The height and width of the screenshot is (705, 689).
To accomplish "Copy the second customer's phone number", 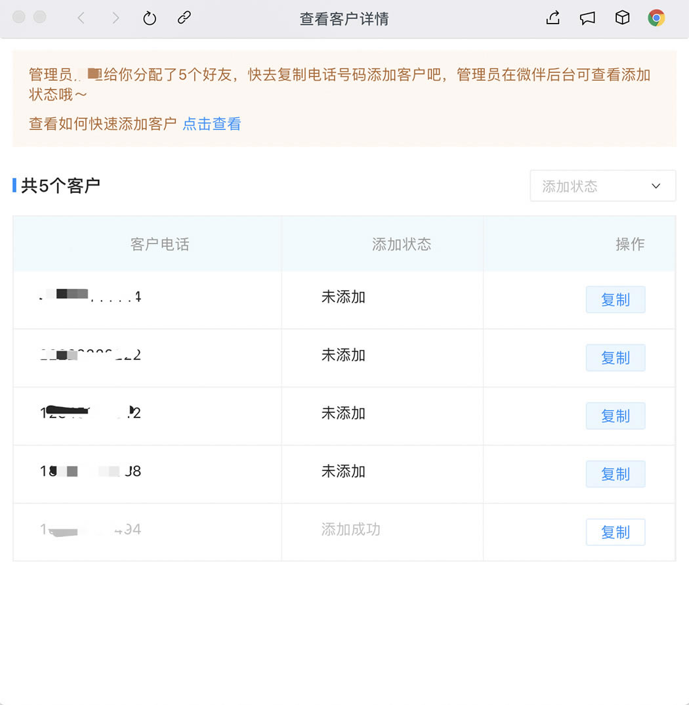I will (x=615, y=358).
